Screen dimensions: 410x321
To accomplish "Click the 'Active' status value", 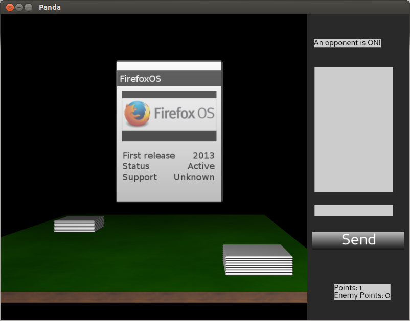I will pyautogui.click(x=201, y=166).
